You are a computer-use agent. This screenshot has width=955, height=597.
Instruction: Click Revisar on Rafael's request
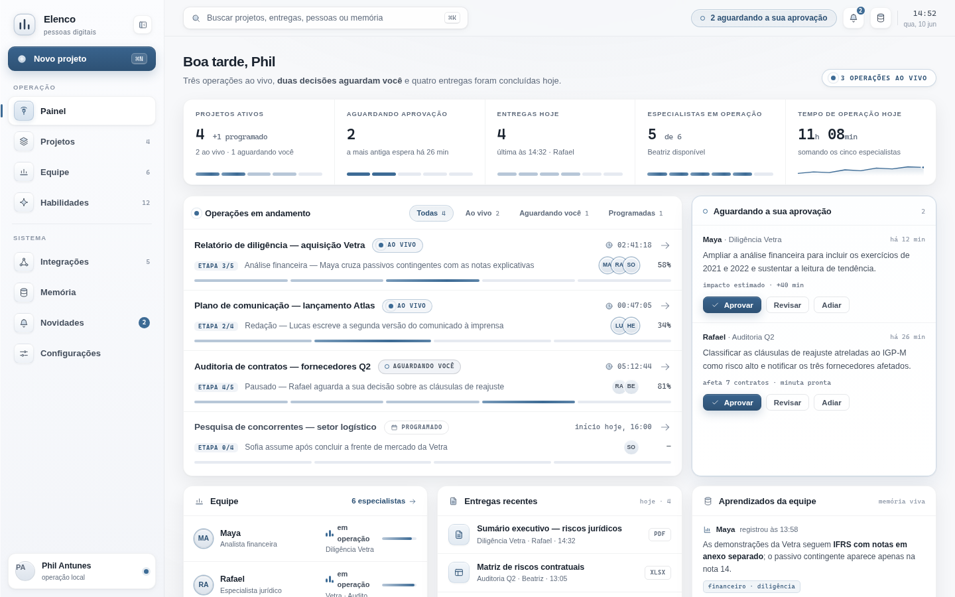point(787,403)
